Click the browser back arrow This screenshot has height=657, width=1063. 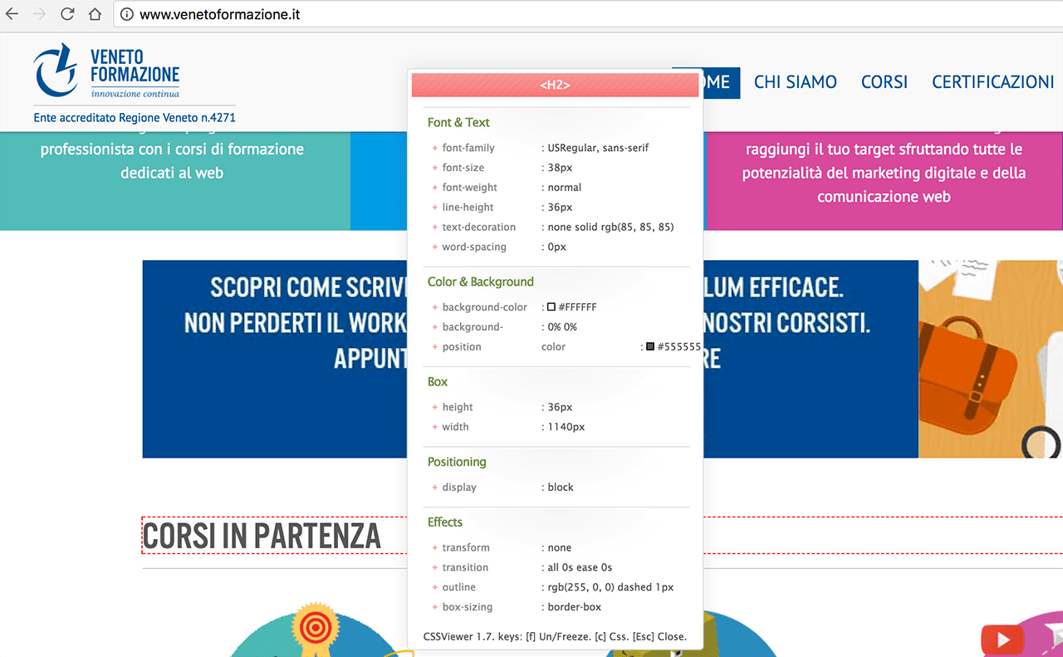pyautogui.click(x=12, y=14)
